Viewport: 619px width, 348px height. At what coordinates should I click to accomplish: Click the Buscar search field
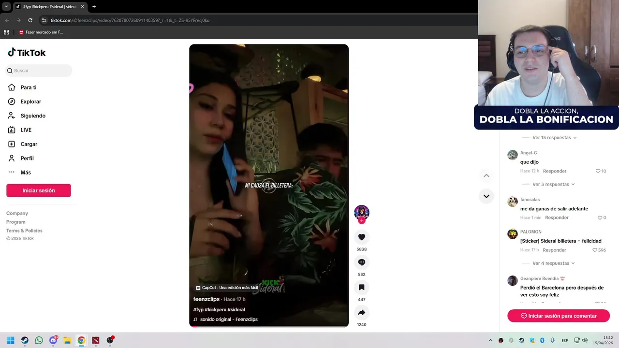click(x=39, y=71)
